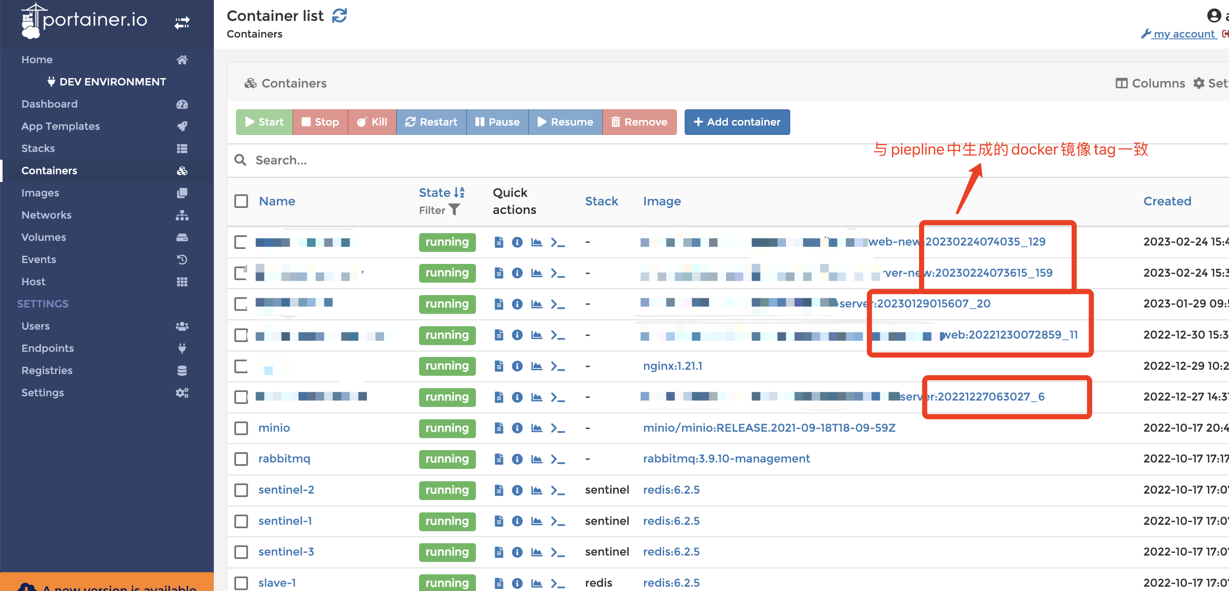Toggle select-all checkbox in table header

[x=241, y=201]
